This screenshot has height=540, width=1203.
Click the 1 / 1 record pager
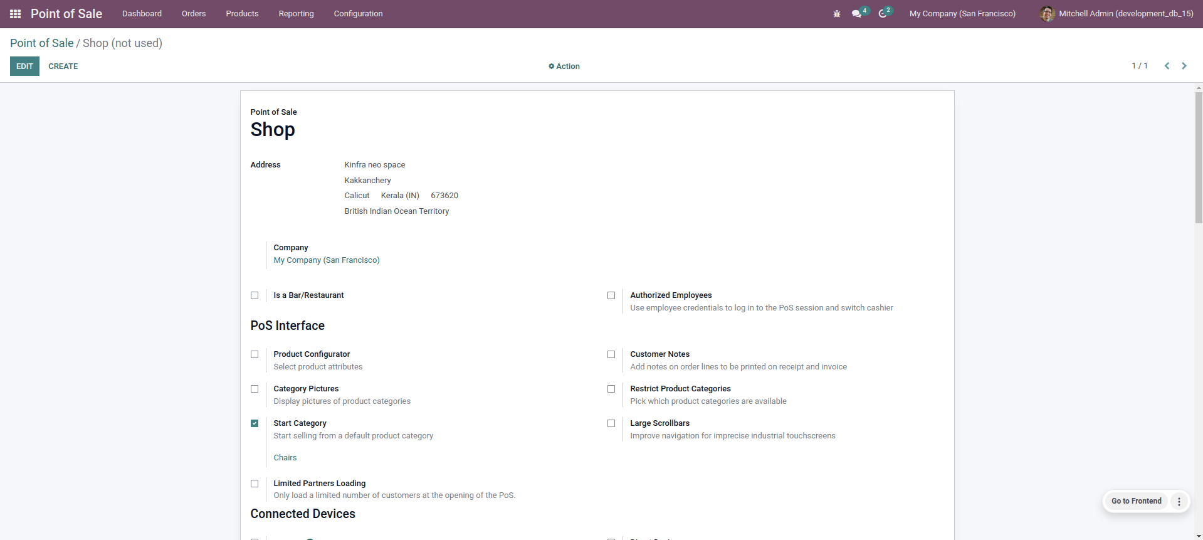tap(1140, 66)
